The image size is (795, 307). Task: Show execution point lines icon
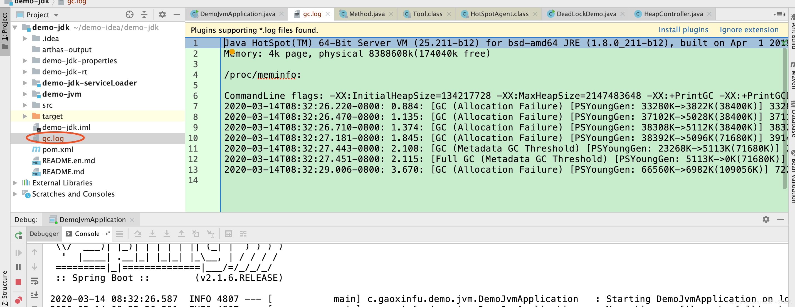point(120,234)
